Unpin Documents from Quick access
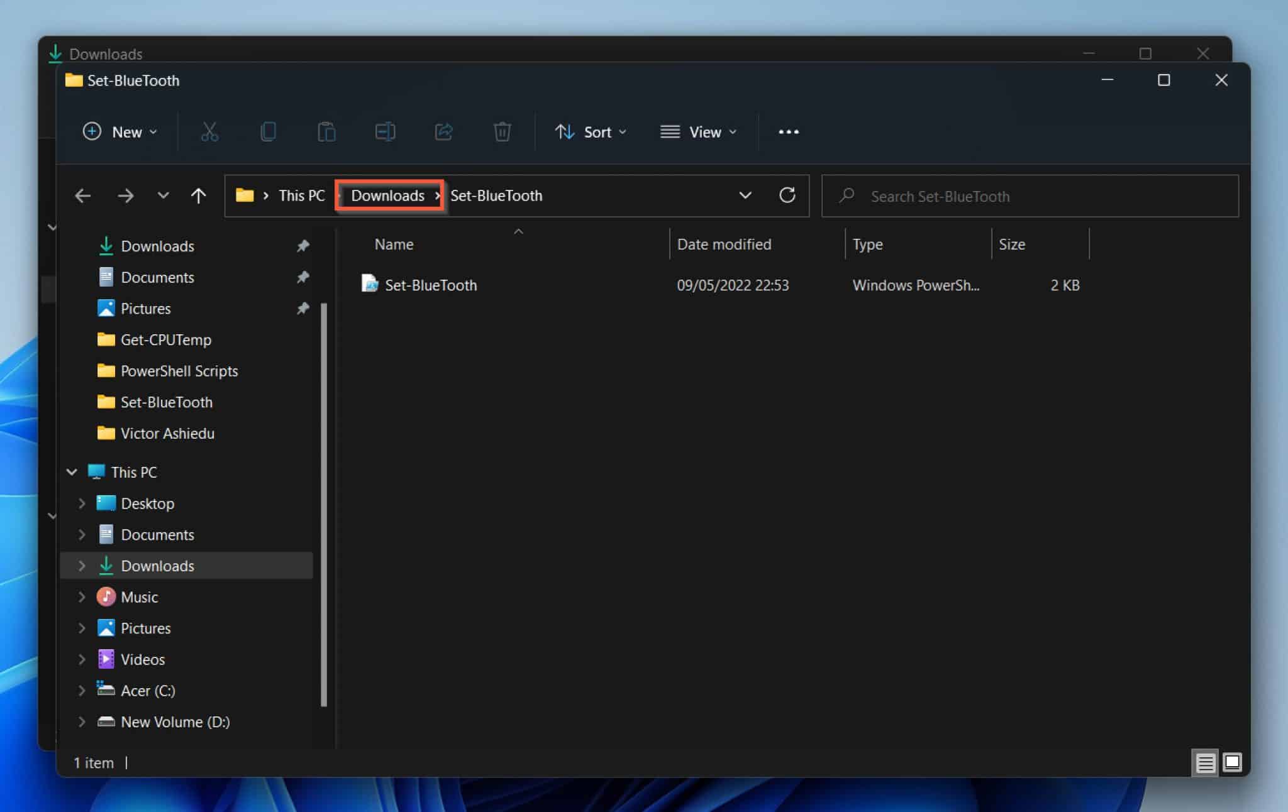The image size is (1288, 812). 303,277
